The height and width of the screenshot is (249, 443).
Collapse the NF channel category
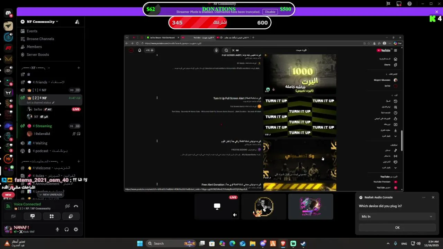point(36,68)
